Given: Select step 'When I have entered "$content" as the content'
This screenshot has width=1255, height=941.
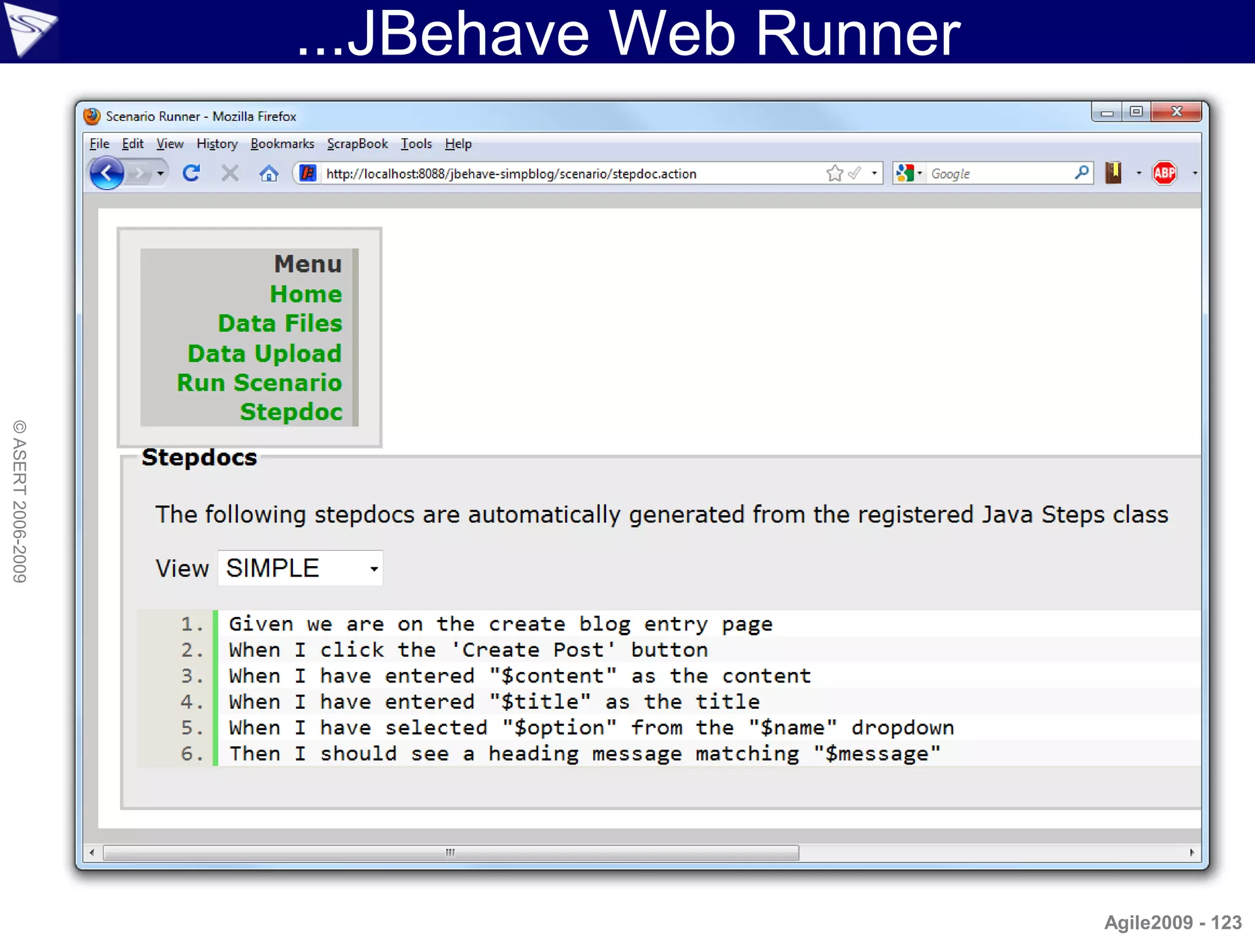Looking at the screenshot, I should click(520, 676).
